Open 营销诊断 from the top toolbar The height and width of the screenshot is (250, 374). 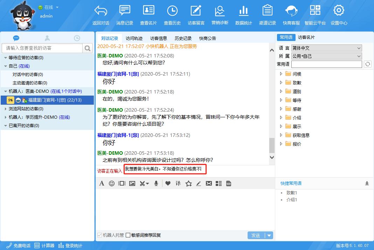point(220,11)
